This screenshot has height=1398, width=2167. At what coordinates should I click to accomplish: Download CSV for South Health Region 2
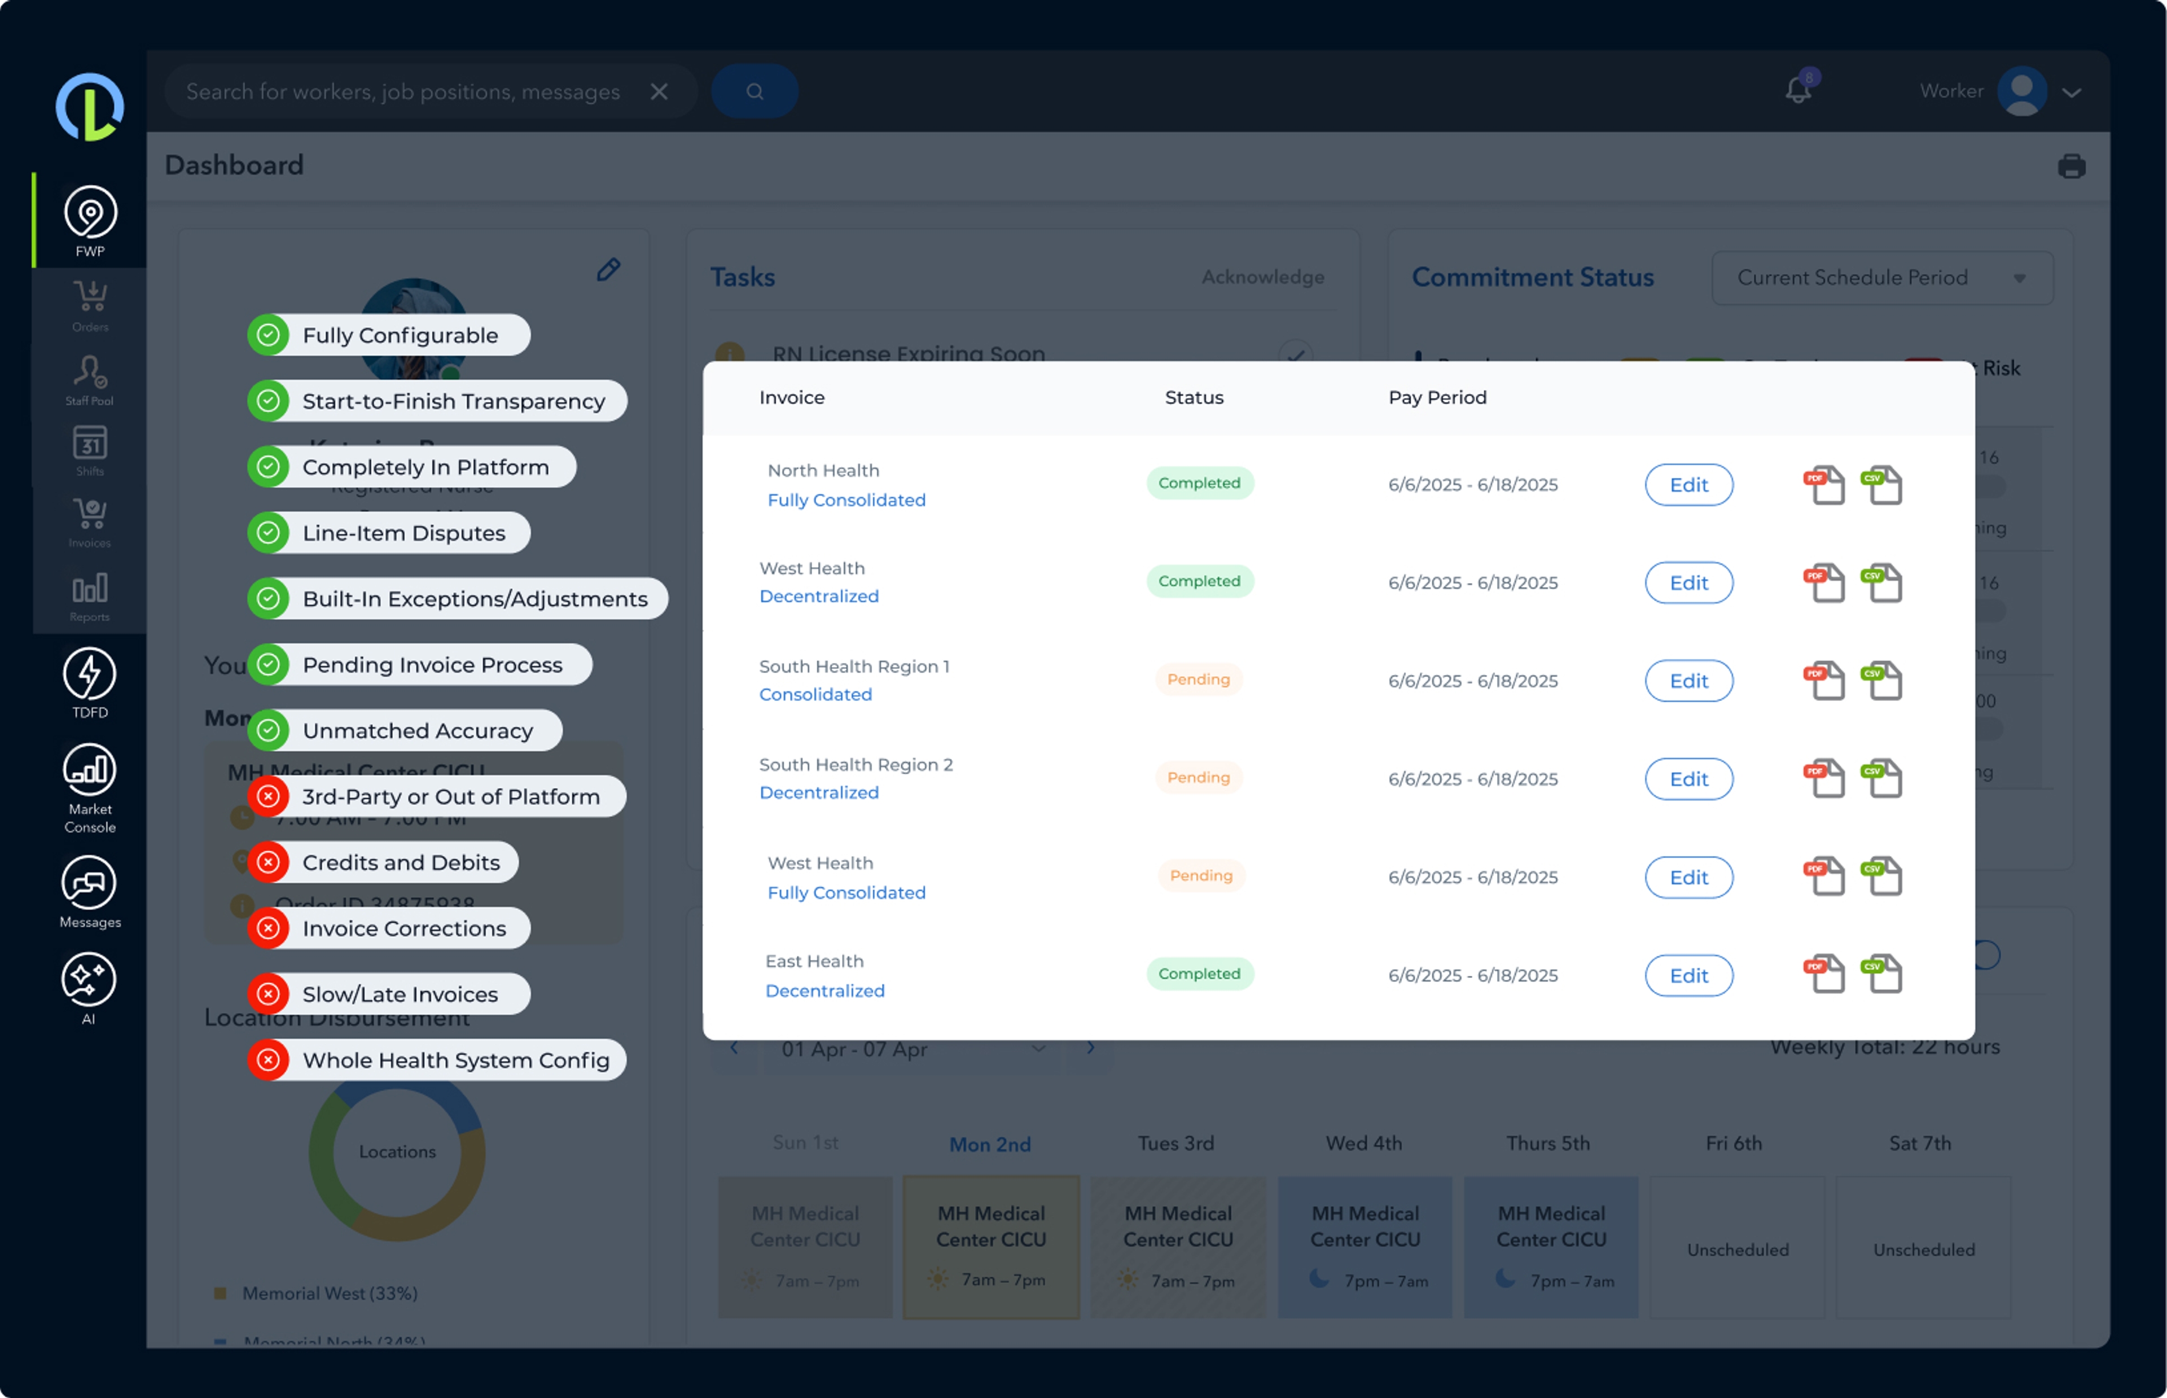click(x=1882, y=779)
